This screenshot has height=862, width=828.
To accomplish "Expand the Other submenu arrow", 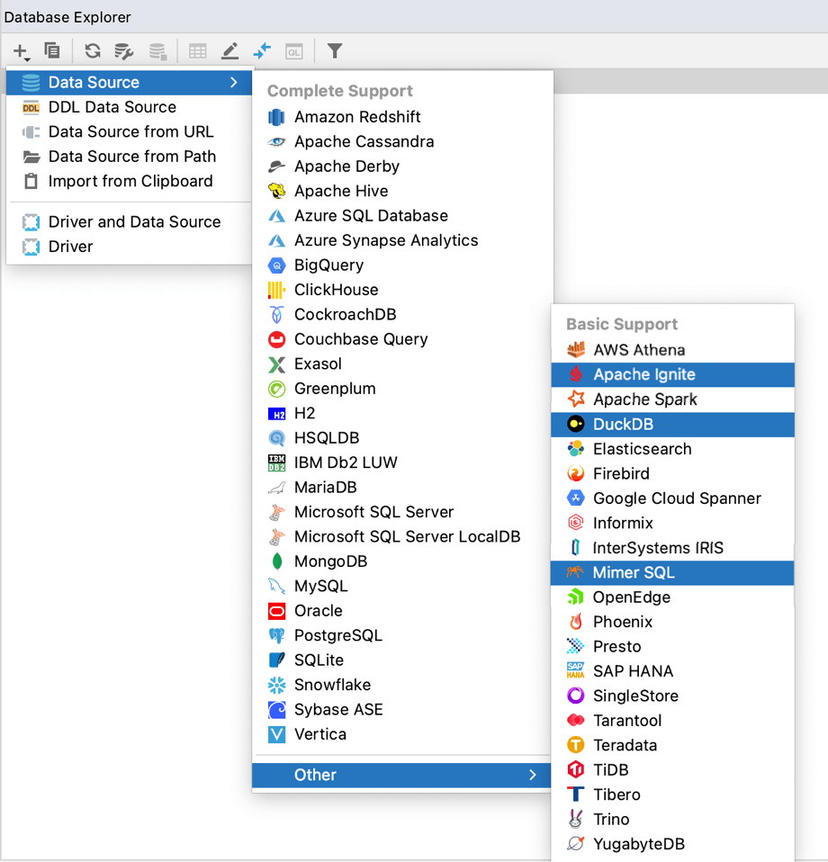I will coord(533,775).
